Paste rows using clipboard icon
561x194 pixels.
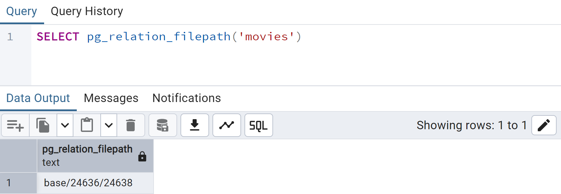pos(87,125)
